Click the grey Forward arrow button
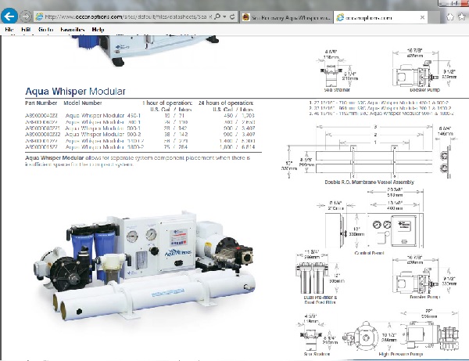The height and width of the screenshot is (361, 469). (x=26, y=16)
